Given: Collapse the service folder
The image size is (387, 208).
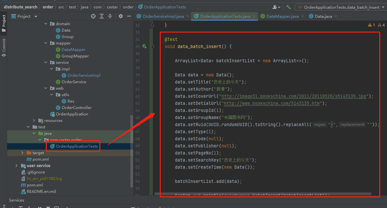Looking at the screenshot, I should 46,62.
